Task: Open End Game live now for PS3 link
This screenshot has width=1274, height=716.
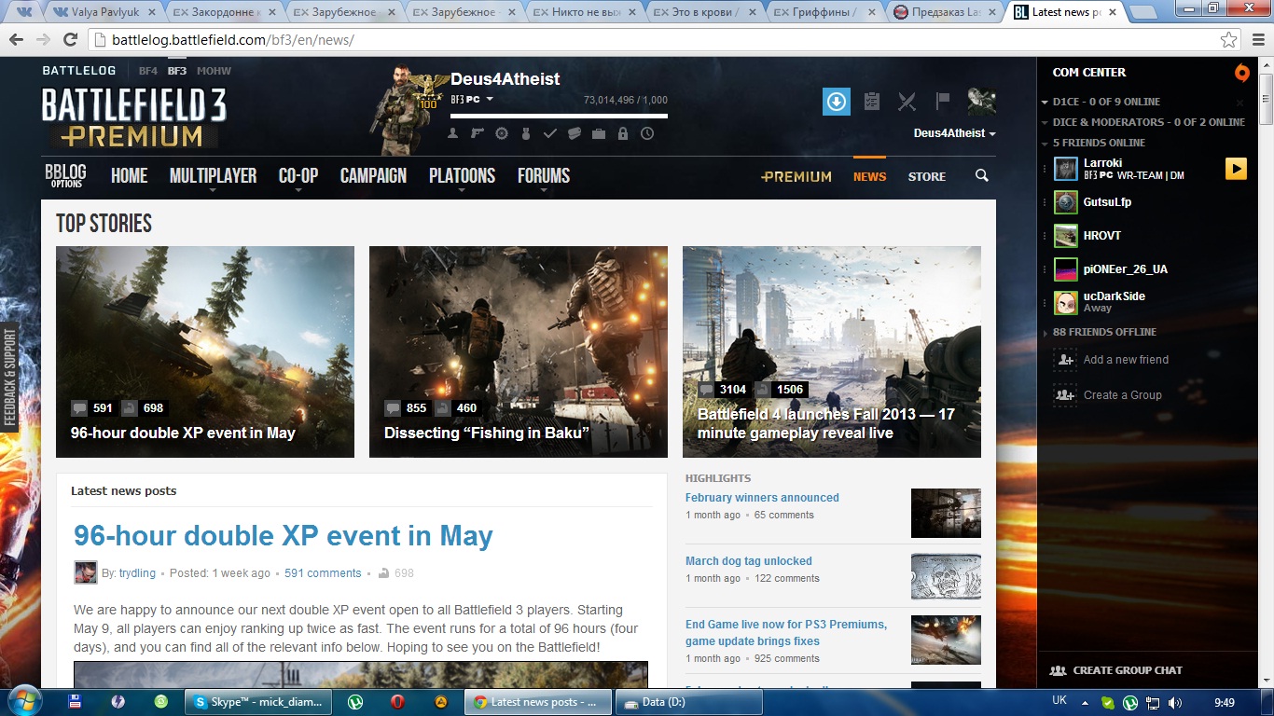Action: 786,633
